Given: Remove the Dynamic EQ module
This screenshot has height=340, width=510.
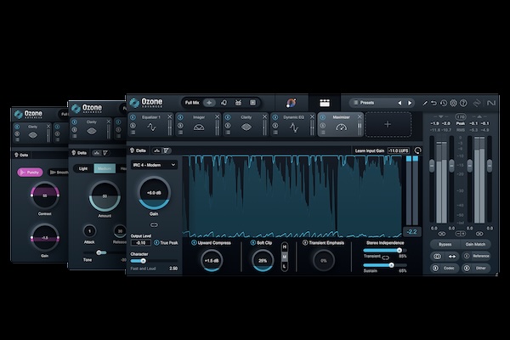Looking at the screenshot, I should pyautogui.click(x=312, y=116).
